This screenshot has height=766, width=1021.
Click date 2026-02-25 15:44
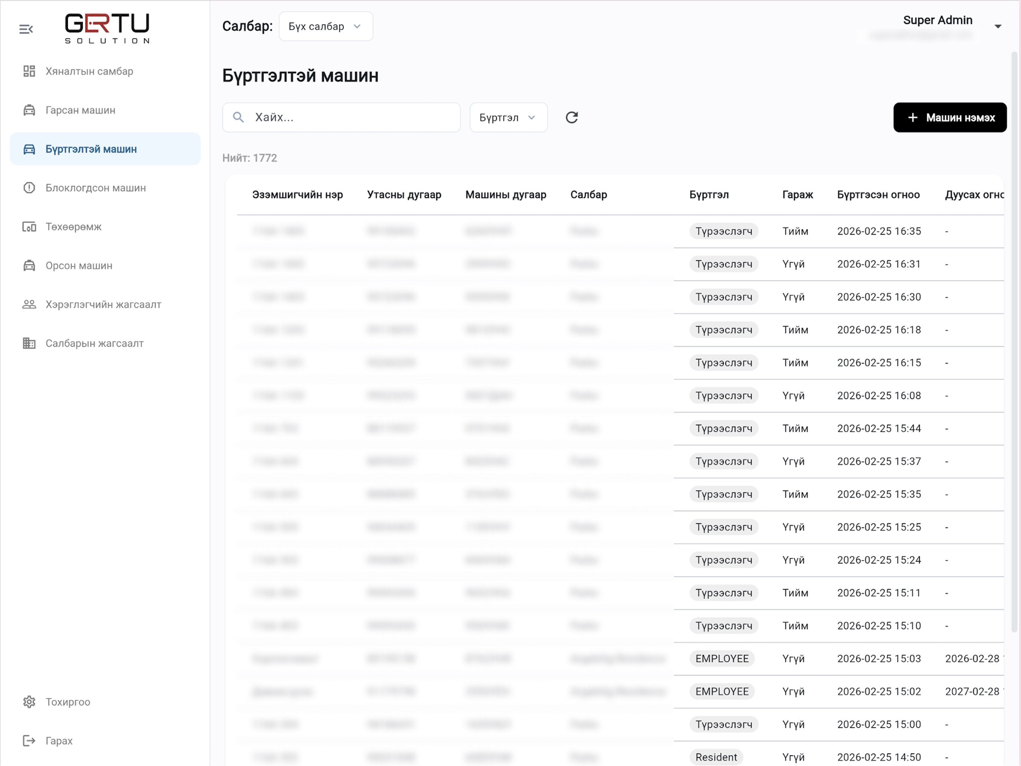click(x=879, y=428)
